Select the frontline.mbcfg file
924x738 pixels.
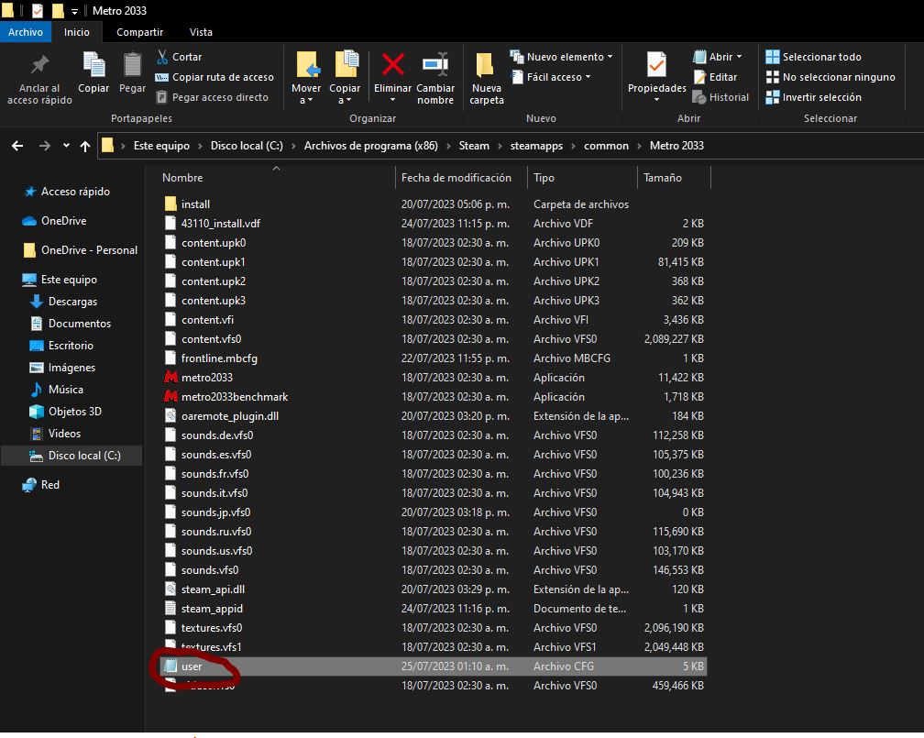(434, 358)
